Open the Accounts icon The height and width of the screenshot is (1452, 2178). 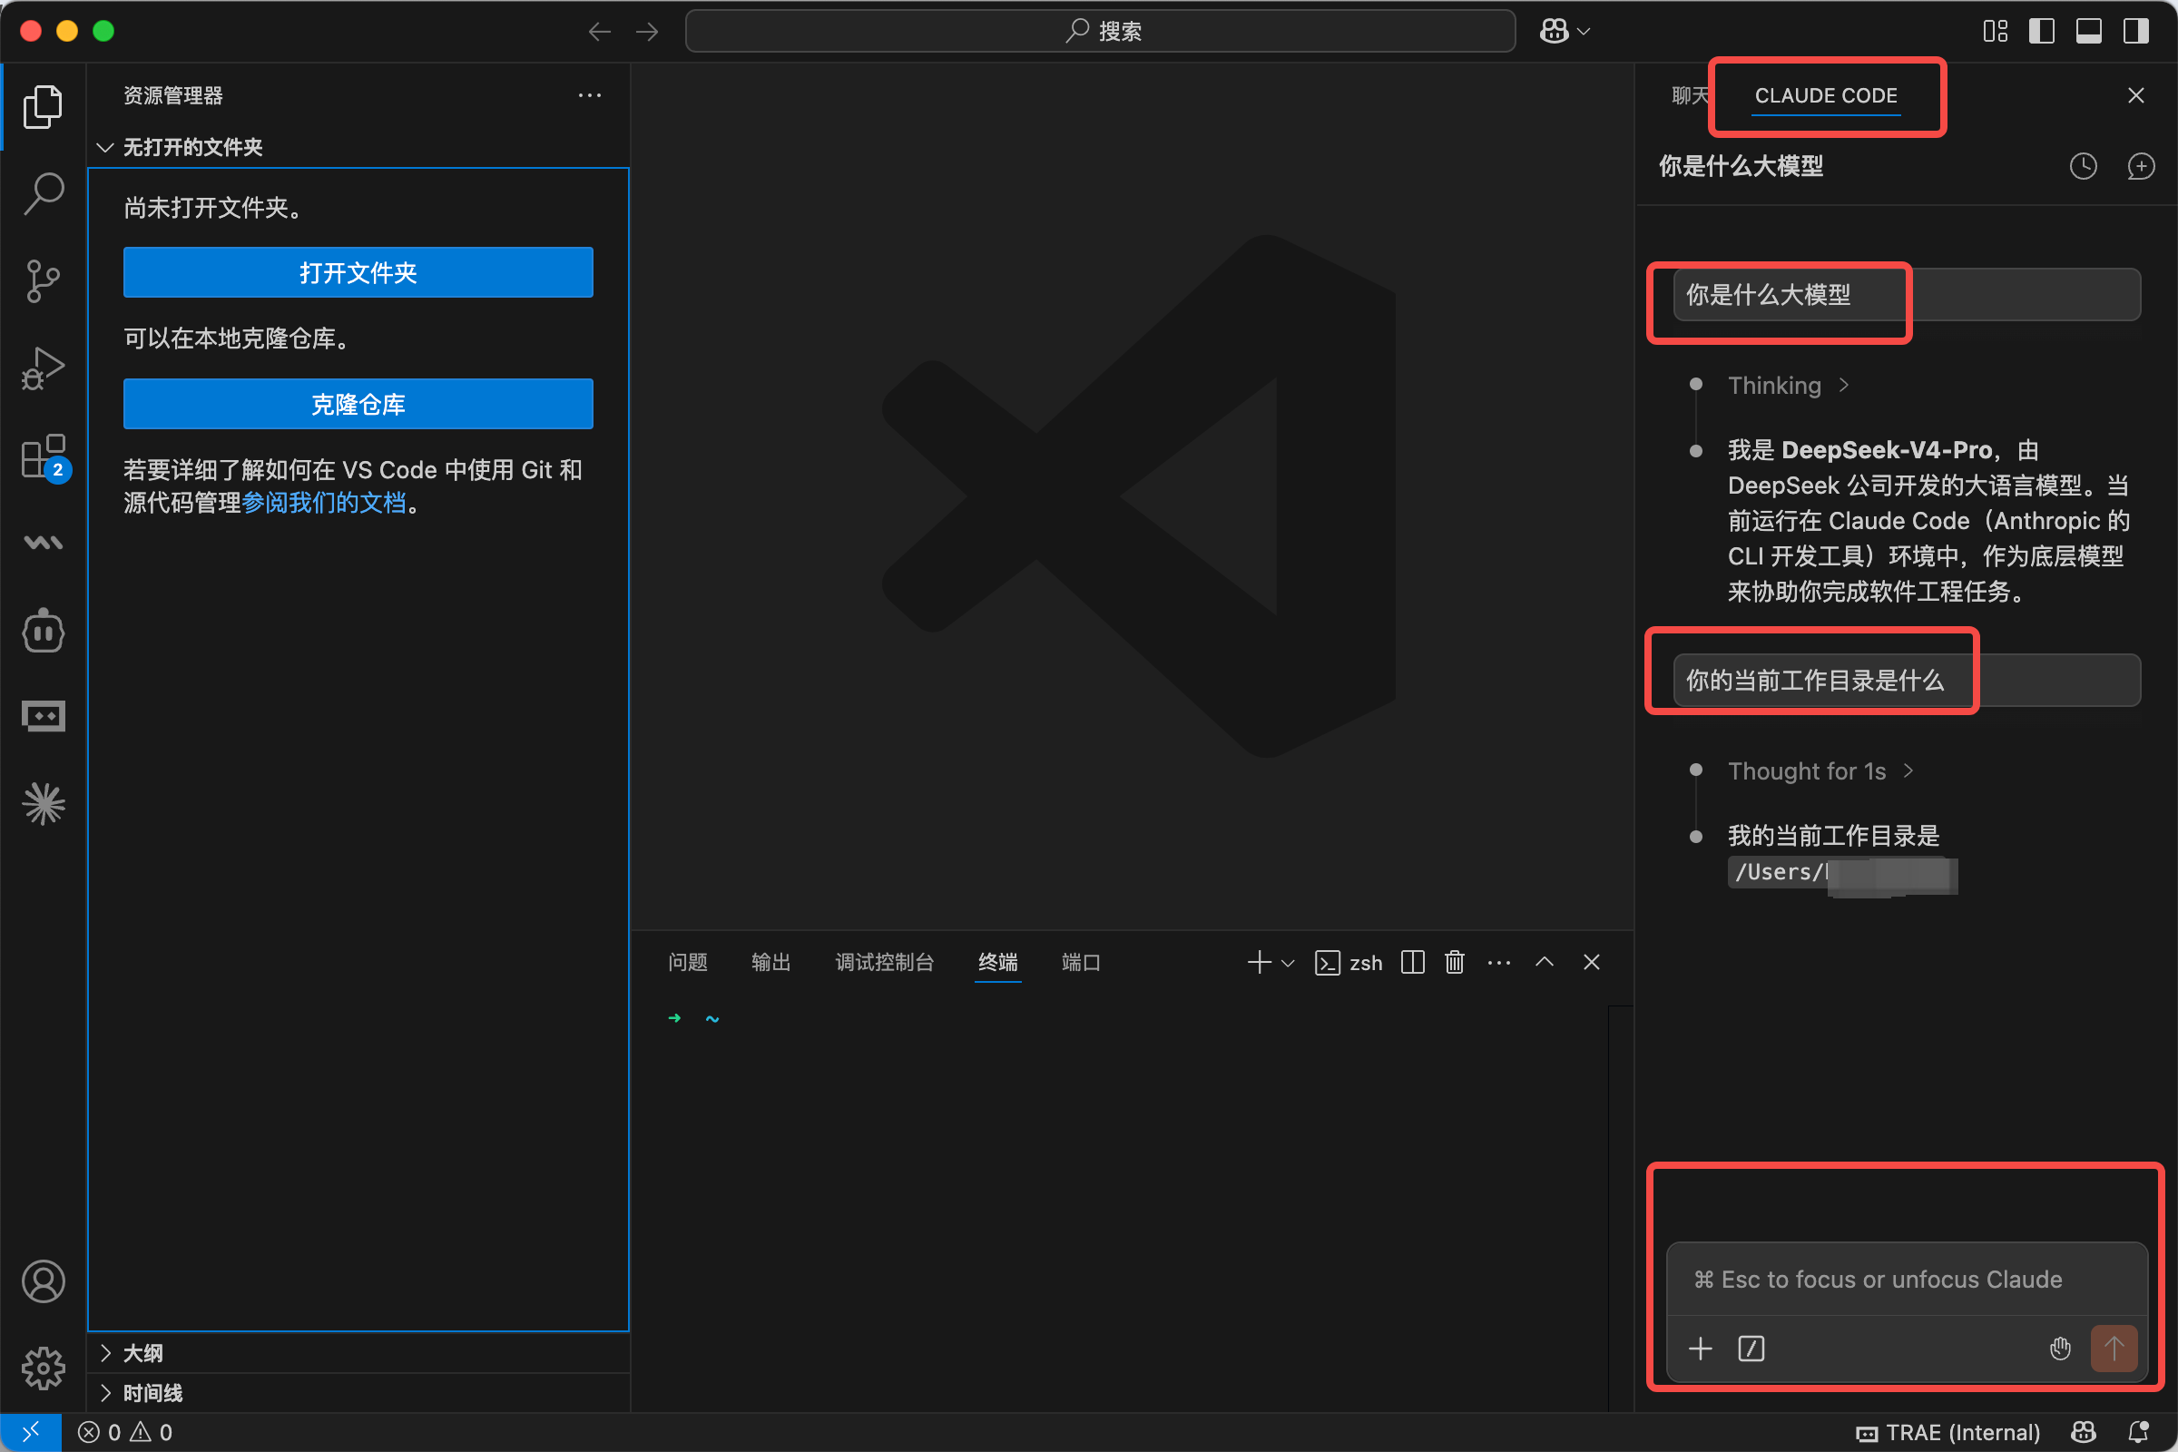[x=43, y=1281]
